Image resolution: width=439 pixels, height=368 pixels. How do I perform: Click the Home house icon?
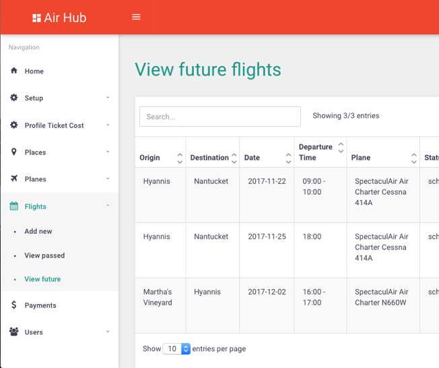[x=14, y=71]
